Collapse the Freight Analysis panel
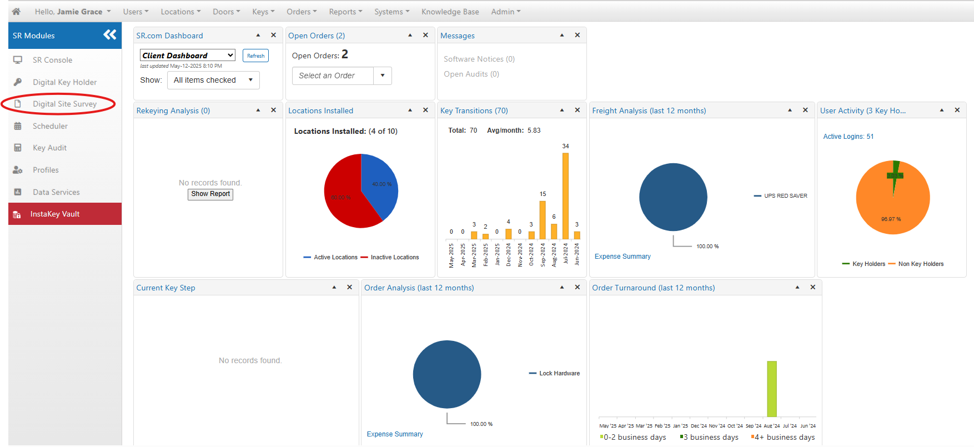Screen dimensions: 974x447 point(790,110)
